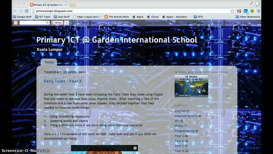
Task: Click the visitors widget wrench edit icon
Action: click(228, 96)
